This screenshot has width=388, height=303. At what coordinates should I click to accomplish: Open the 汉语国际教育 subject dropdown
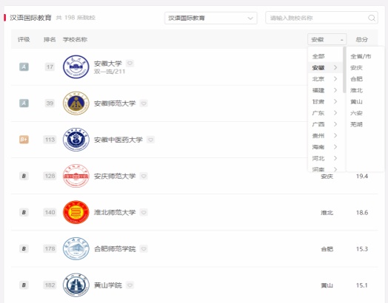(x=211, y=18)
